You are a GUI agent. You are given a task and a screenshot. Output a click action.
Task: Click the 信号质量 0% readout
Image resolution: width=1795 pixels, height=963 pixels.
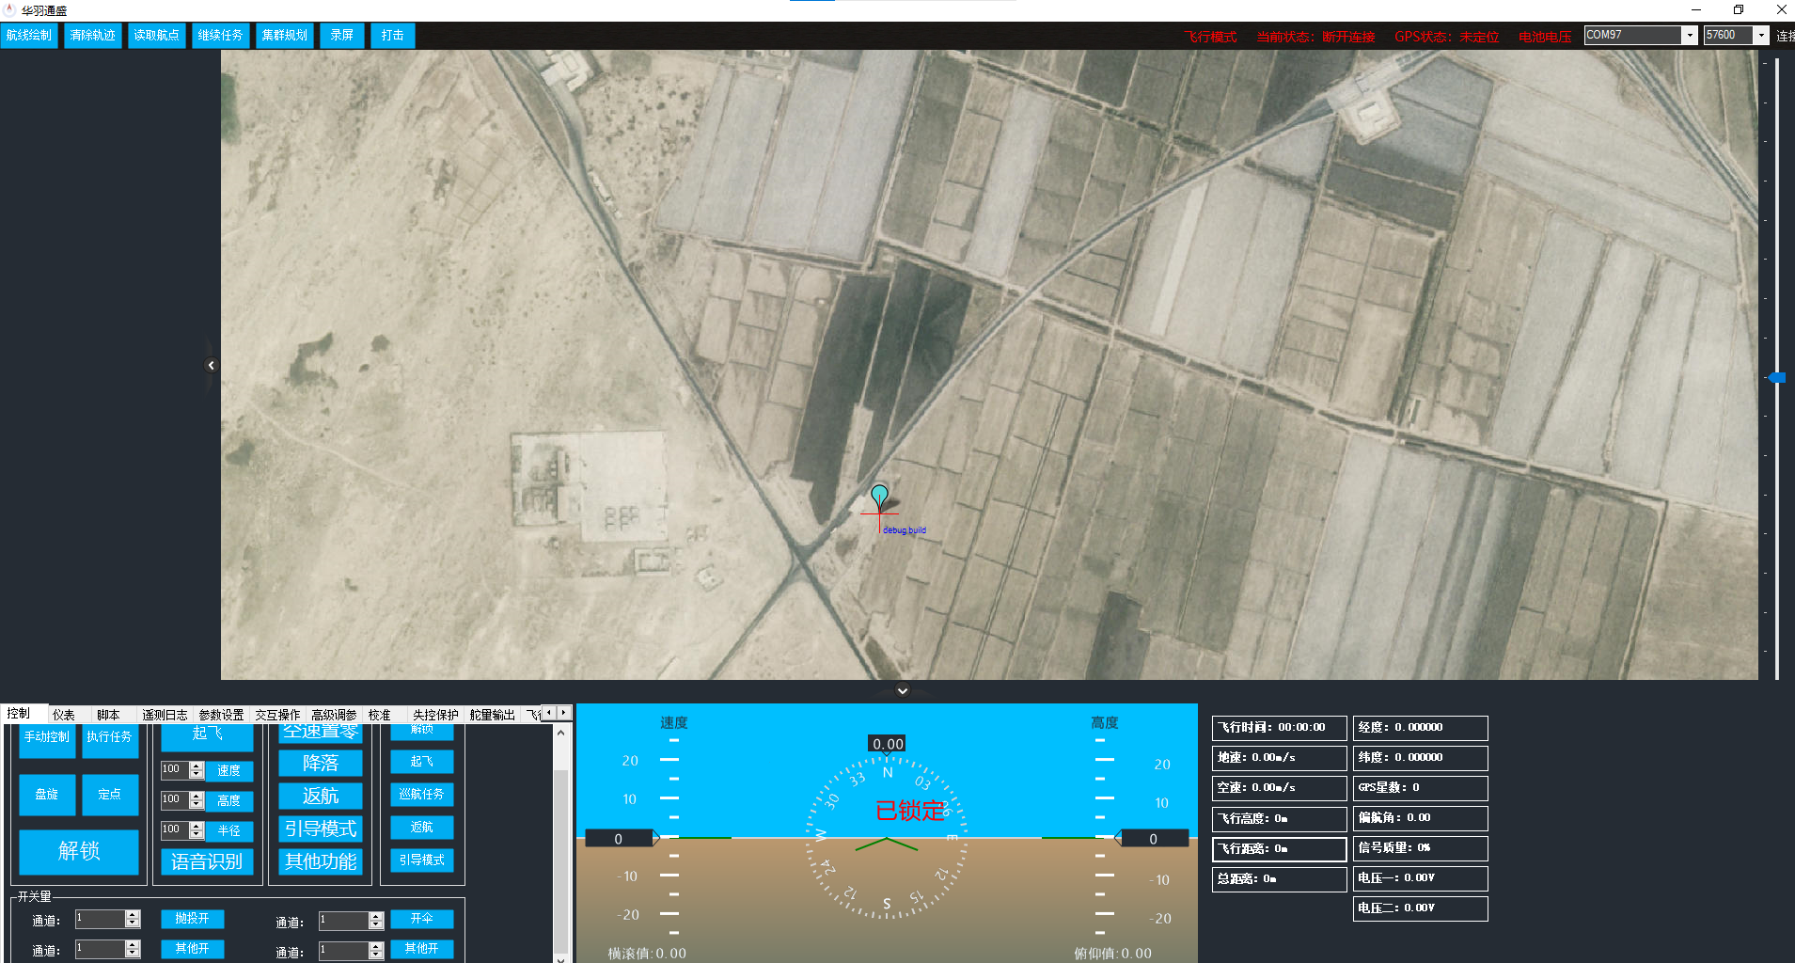(1421, 847)
